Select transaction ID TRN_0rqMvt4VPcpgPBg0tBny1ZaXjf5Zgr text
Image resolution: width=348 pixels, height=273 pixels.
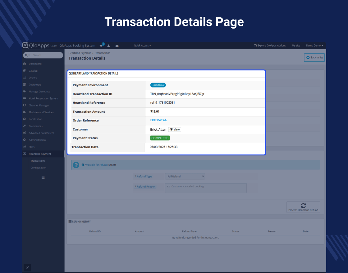click(177, 94)
